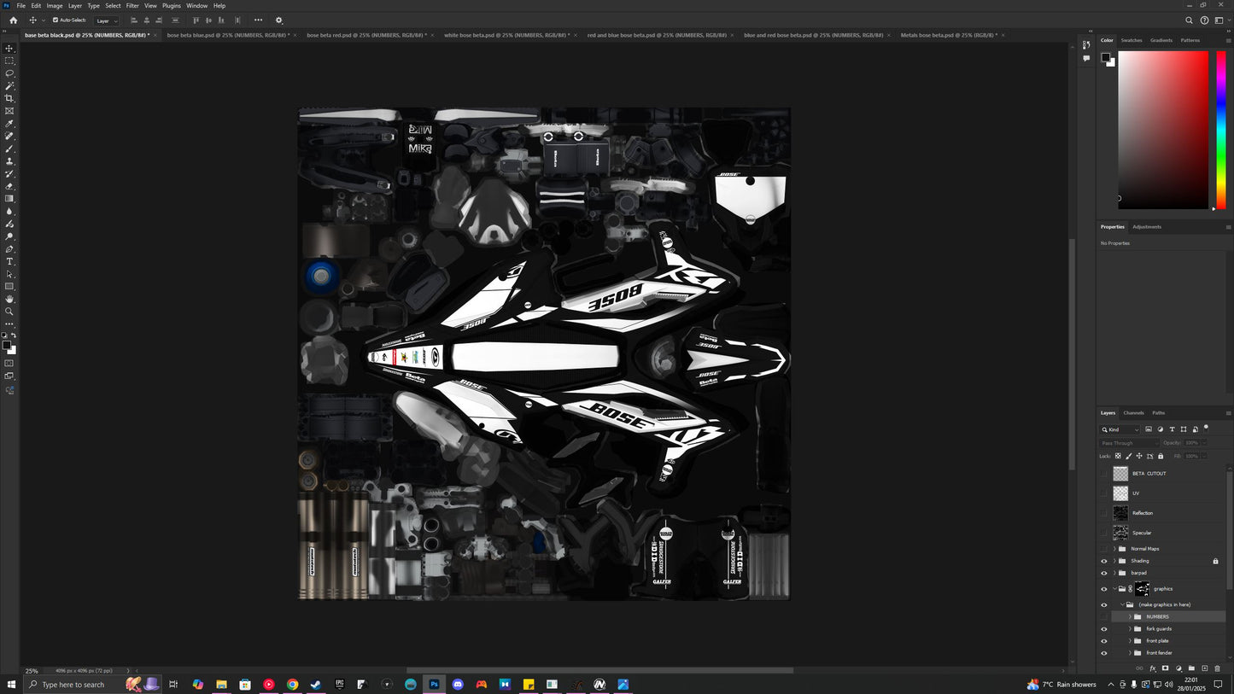Screen dimensions: 1234x694
Task: Click the add layer style fx icon
Action: click(x=1152, y=668)
